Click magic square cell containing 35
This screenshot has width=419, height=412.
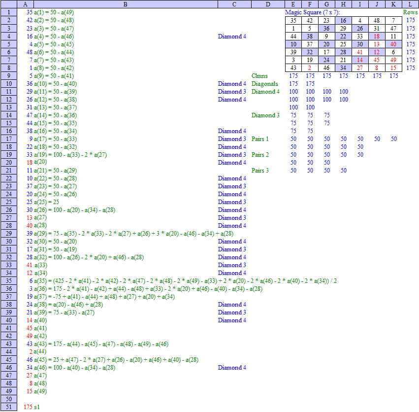tap(293, 20)
